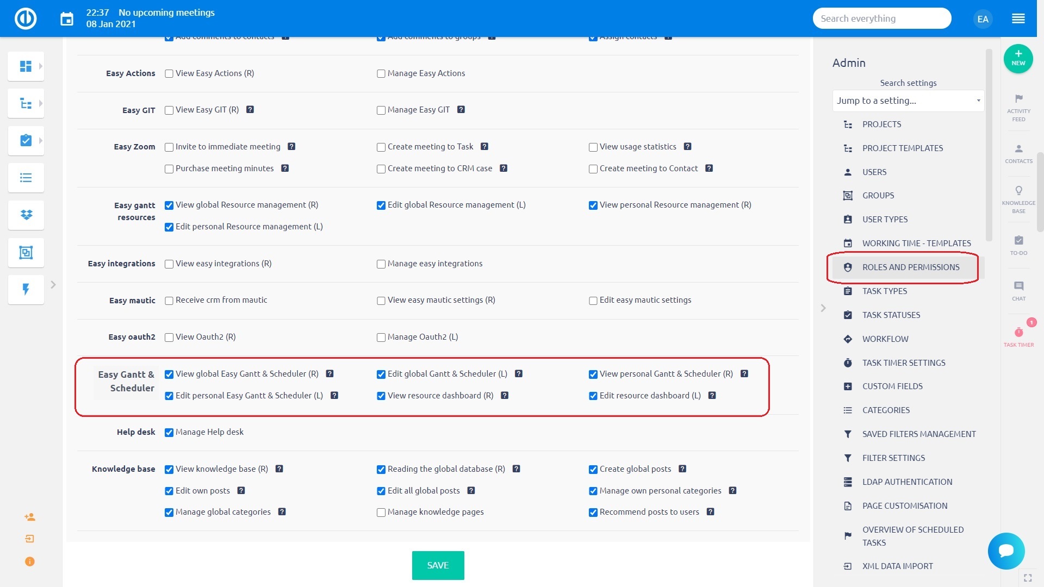Click the page vertical scrollbar
1044x587 pixels.
point(1040,191)
